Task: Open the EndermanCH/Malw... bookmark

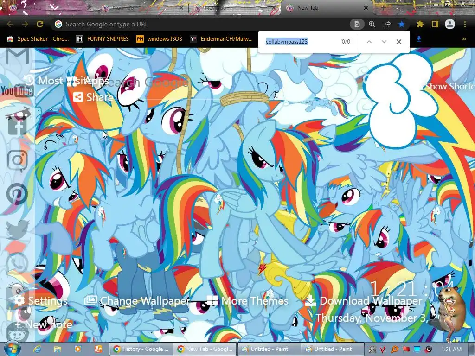Action: (x=221, y=39)
